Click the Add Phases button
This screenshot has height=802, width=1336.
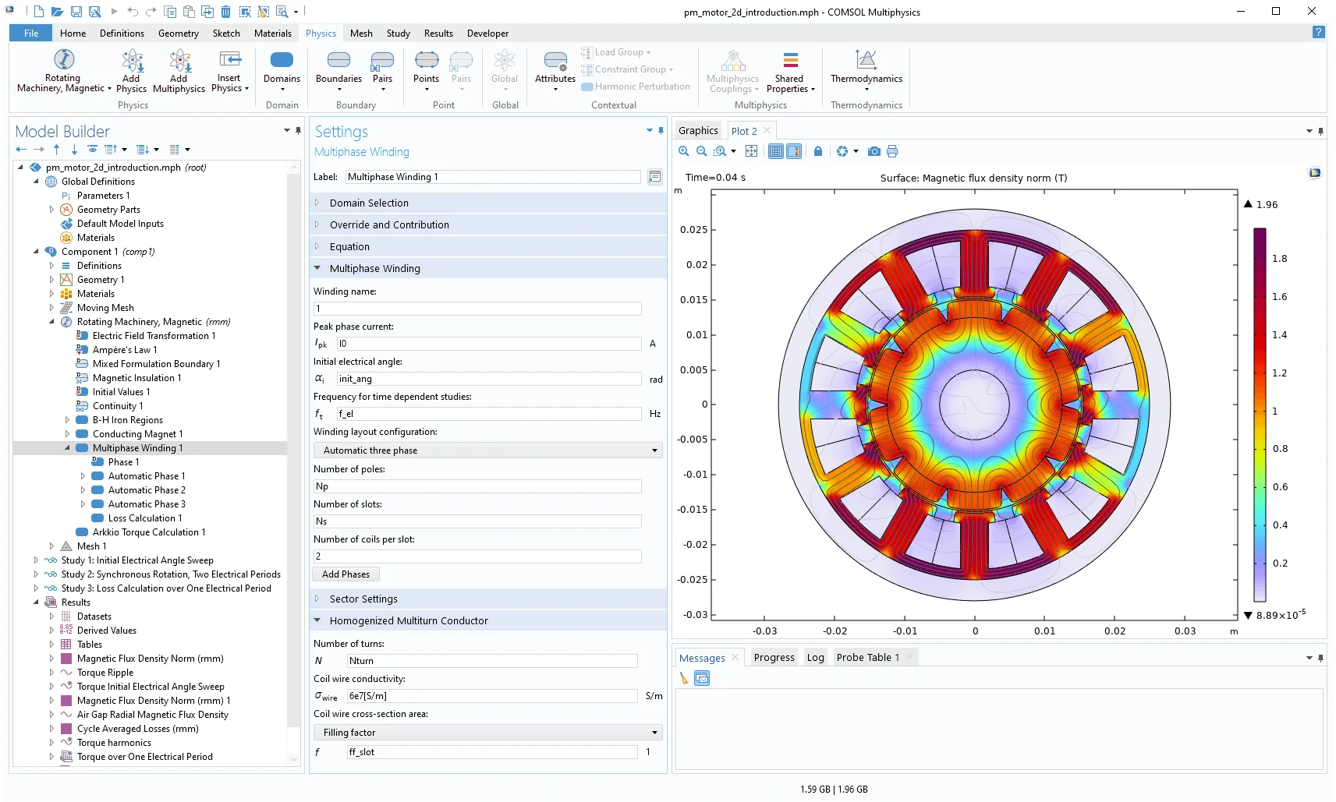(x=346, y=574)
